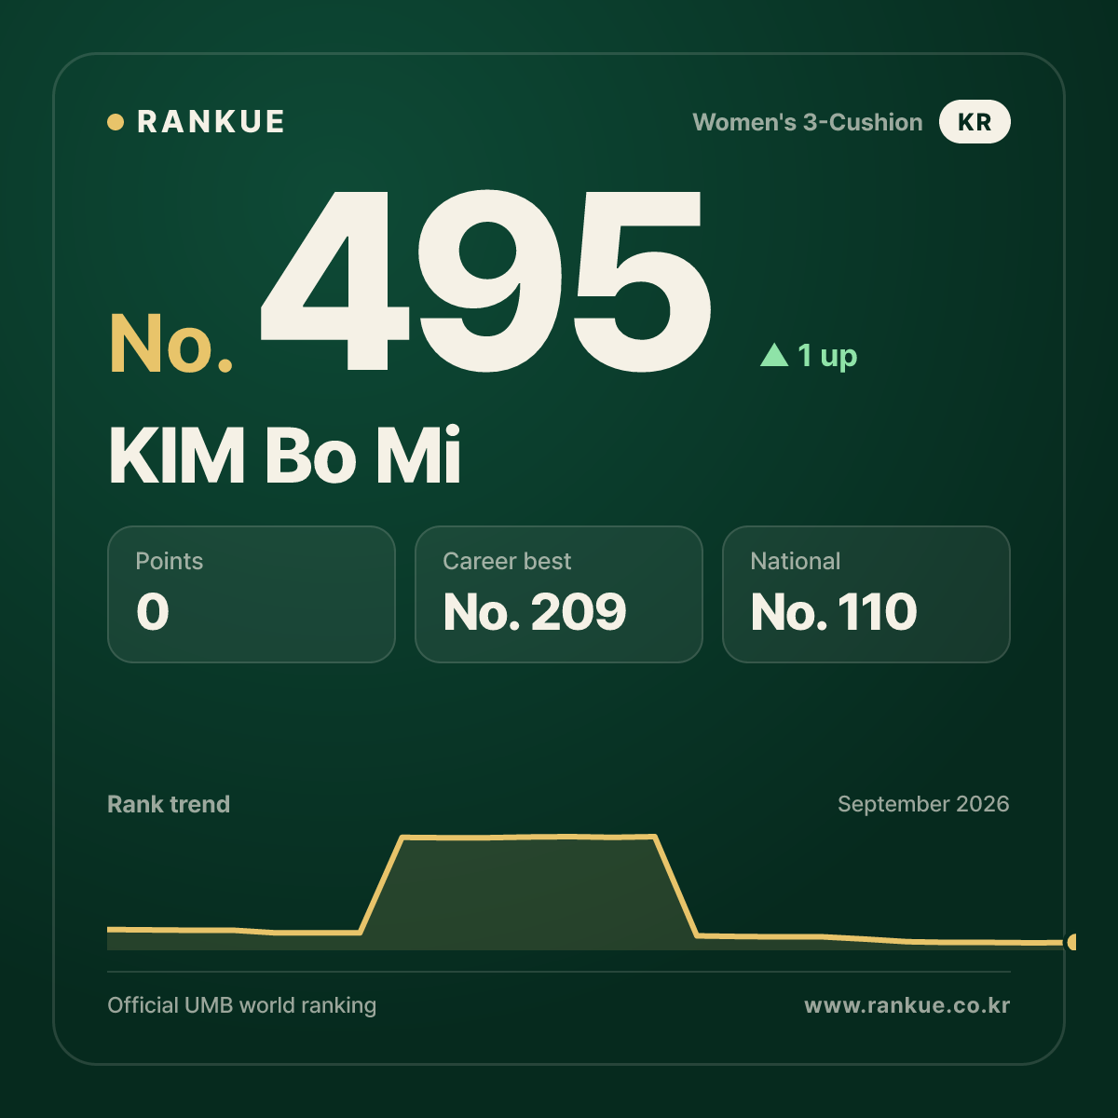Click the end-point dot of the trend line

(x=1072, y=942)
